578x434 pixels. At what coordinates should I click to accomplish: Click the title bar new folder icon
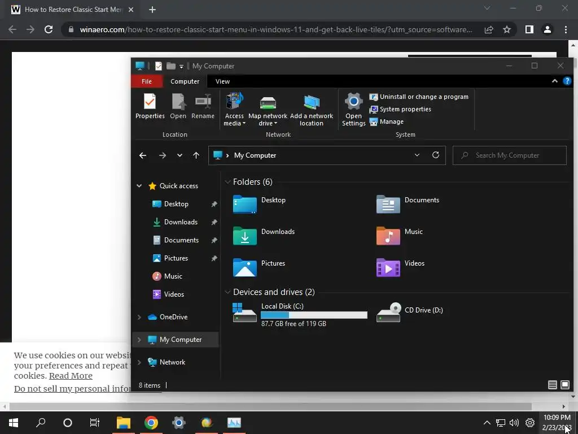(x=170, y=66)
